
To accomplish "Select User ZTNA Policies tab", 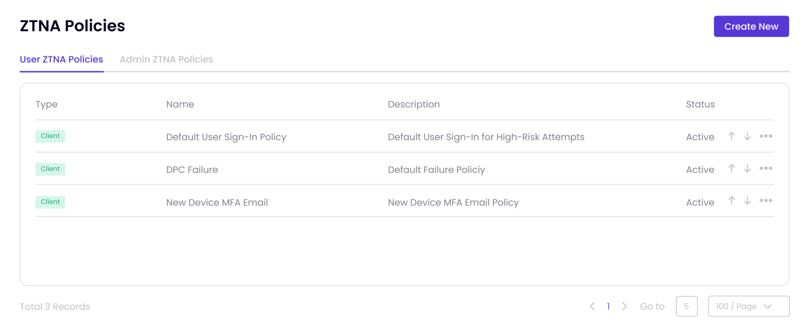I will pos(61,59).
